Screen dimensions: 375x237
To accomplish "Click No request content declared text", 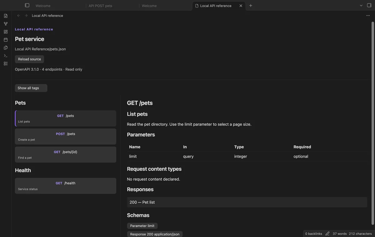I will (153, 179).
